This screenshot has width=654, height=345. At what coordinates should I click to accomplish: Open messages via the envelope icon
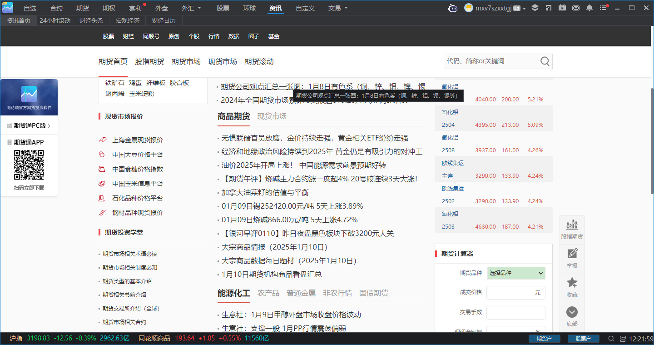point(576,8)
